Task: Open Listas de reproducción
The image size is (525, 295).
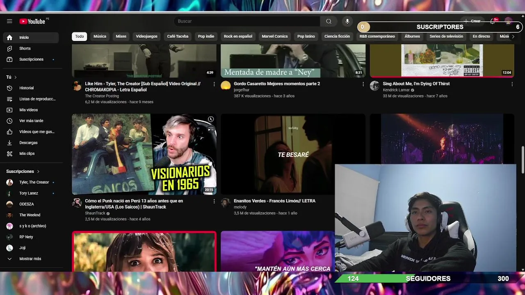Action: click(31, 99)
